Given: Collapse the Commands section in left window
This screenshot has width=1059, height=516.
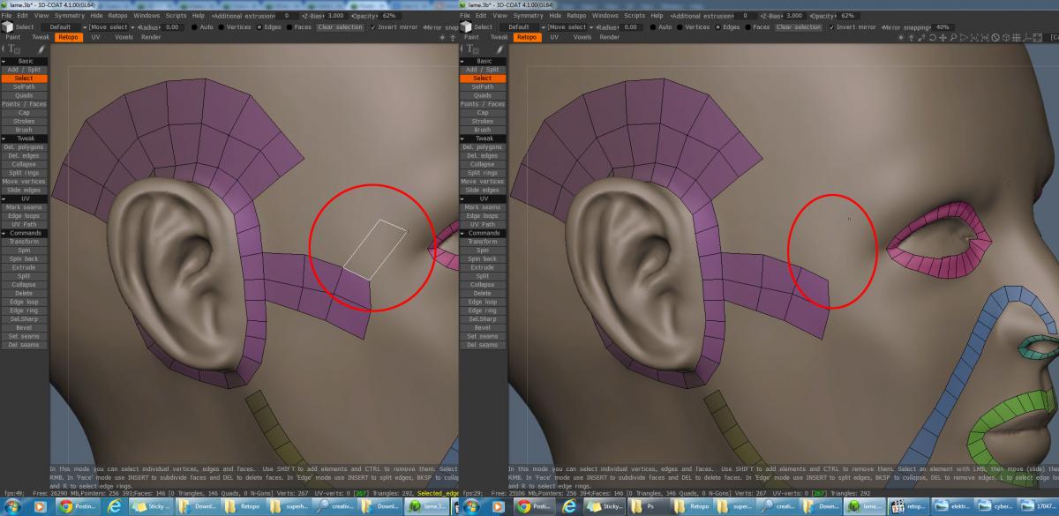Looking at the screenshot, I should click(25, 233).
